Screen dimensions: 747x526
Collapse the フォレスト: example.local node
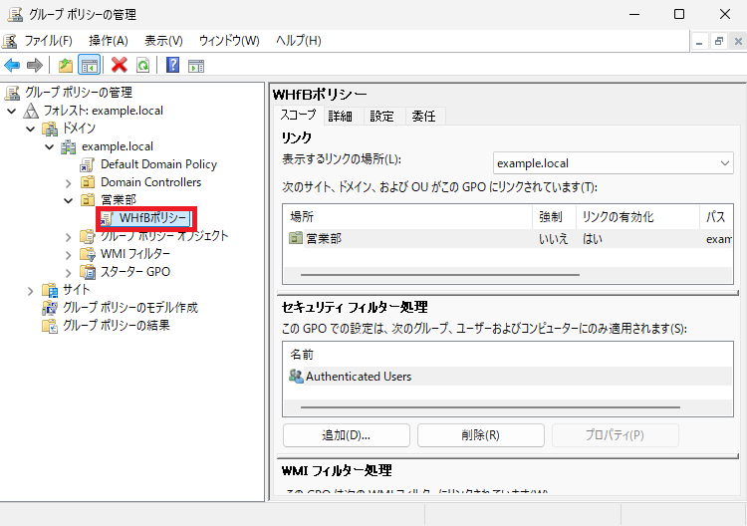(x=12, y=111)
